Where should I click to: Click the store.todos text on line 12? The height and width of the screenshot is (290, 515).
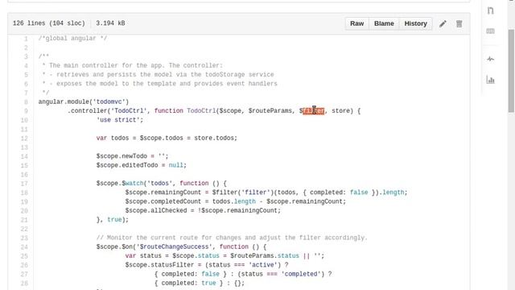pyautogui.click(x=215, y=138)
